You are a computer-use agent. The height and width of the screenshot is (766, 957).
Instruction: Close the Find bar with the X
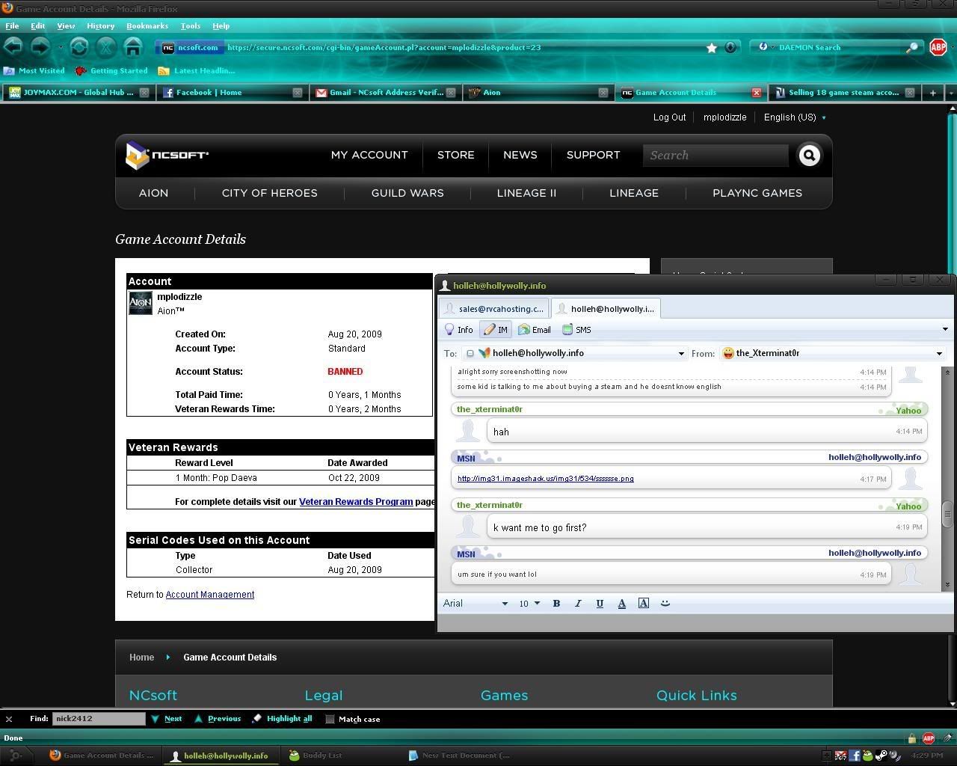pyautogui.click(x=9, y=719)
